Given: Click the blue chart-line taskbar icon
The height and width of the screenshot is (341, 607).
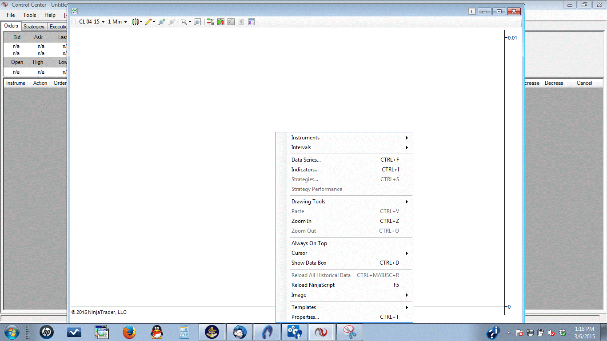Looking at the screenshot, I should click(x=74, y=332).
